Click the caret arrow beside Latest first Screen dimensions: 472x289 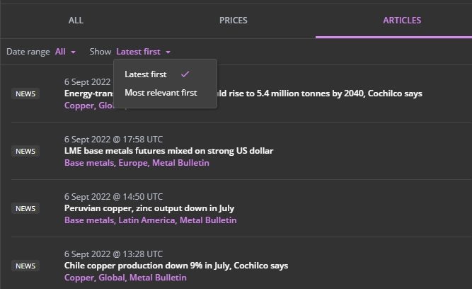[x=168, y=52]
